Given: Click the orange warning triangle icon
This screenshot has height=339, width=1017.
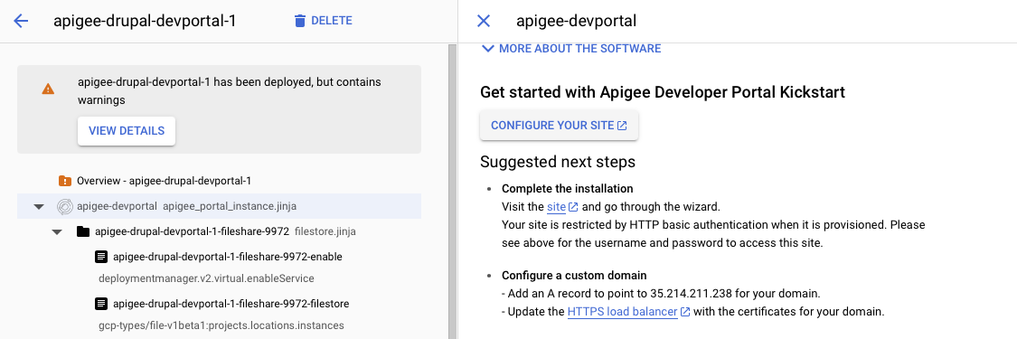Looking at the screenshot, I should [x=48, y=89].
